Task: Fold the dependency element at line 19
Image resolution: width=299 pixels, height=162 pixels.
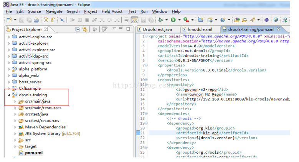Action: click(x=146, y=123)
